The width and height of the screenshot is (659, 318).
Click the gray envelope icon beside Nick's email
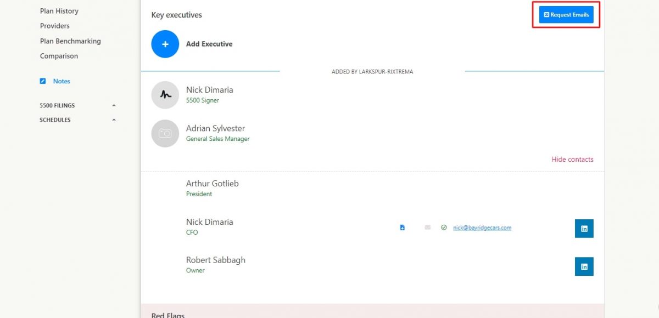[428, 228]
